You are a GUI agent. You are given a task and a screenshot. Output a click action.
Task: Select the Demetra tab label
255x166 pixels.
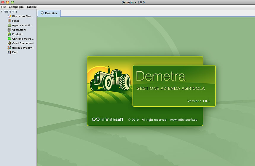pyautogui.click(x=51, y=13)
